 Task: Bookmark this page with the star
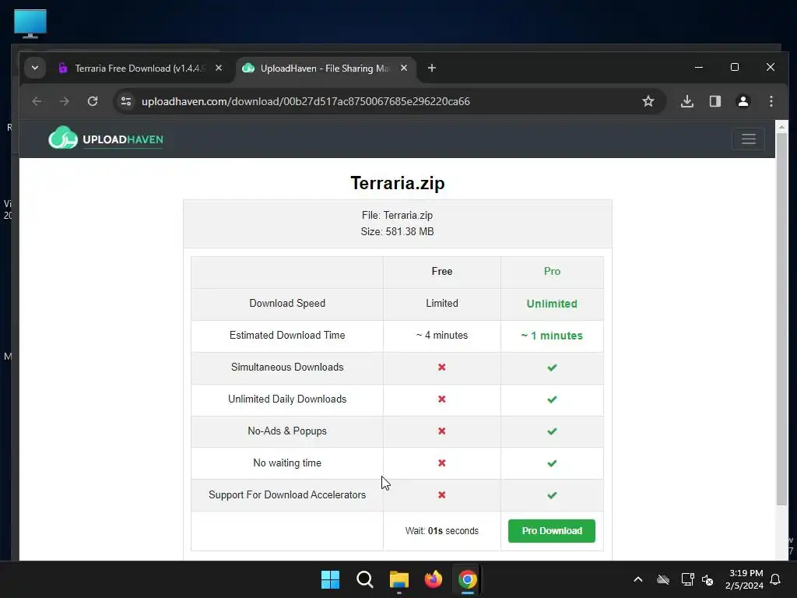click(648, 101)
